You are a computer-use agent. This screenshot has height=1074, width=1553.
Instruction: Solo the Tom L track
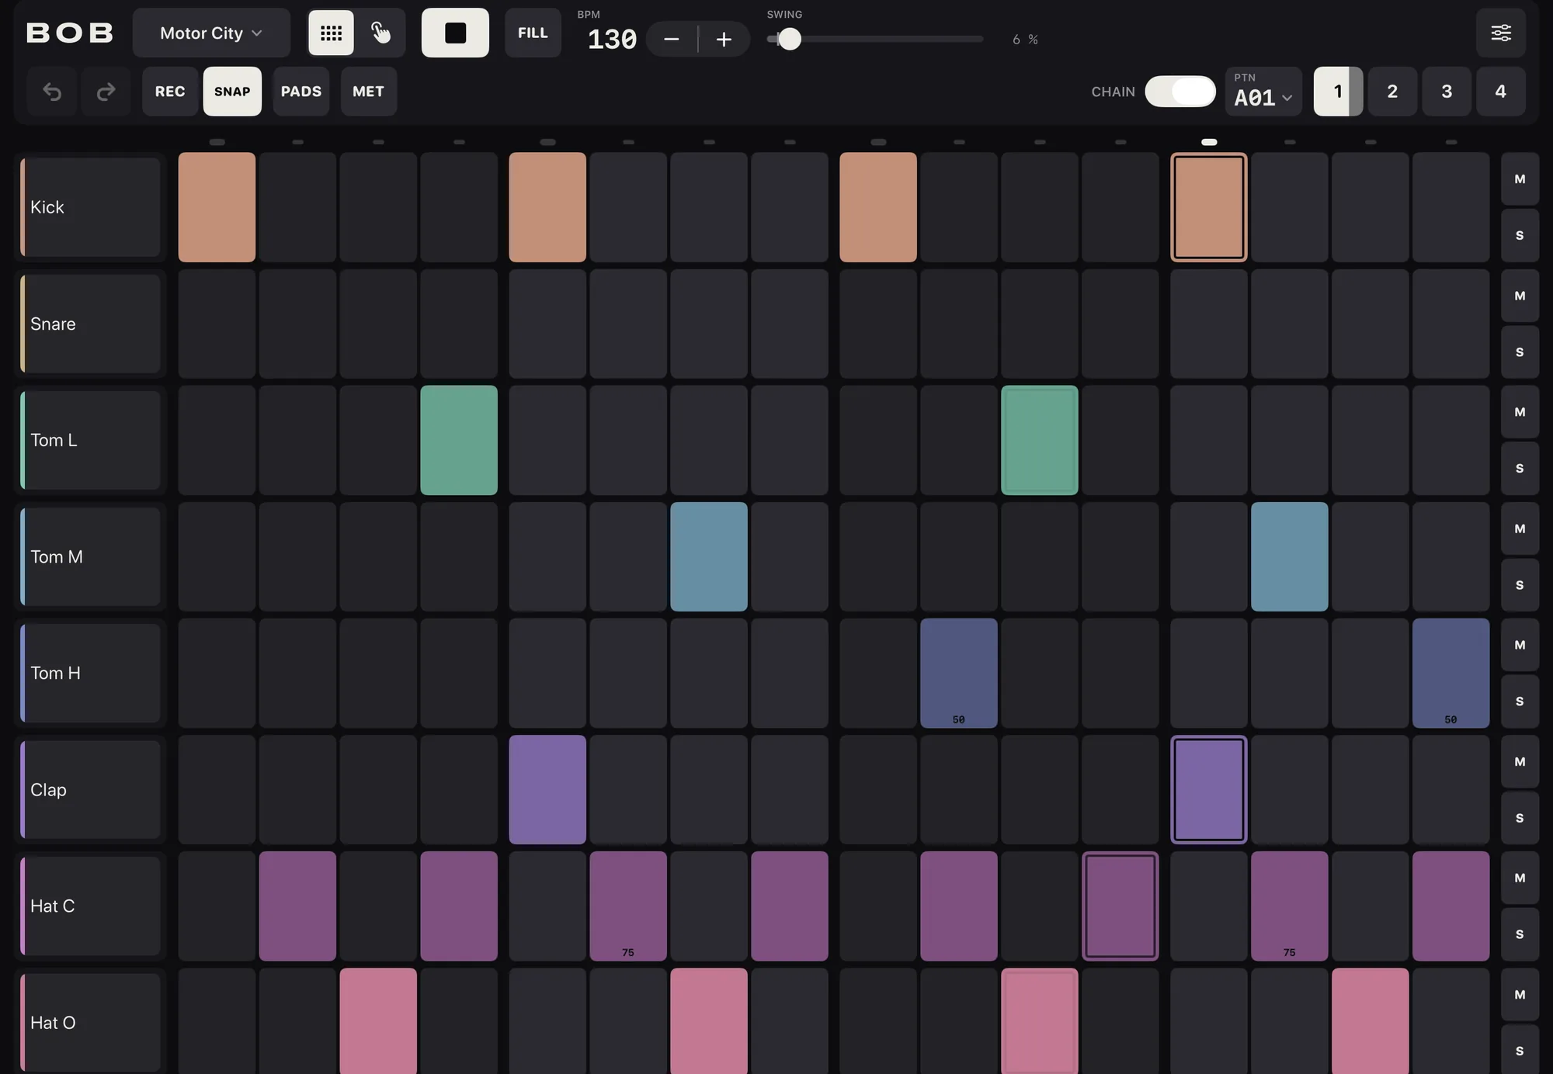pos(1520,468)
